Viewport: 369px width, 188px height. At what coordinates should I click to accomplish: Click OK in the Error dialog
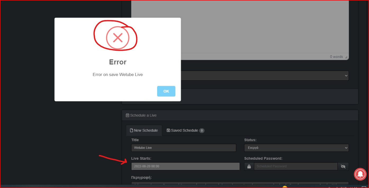click(166, 91)
